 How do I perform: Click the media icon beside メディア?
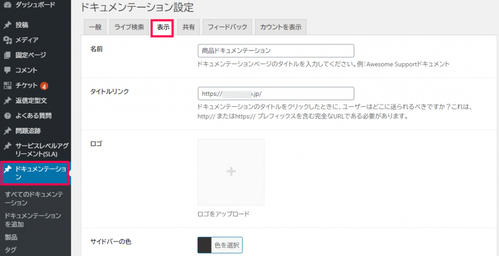(x=7, y=40)
